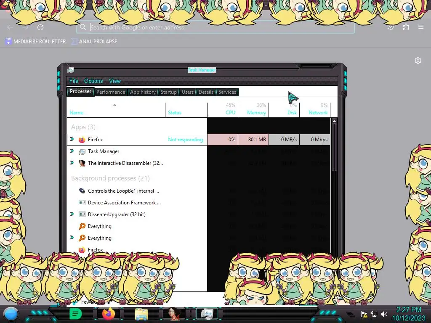Focus the 'Search with Google or enter address' field
This screenshot has width=431, height=323.
tap(215, 27)
